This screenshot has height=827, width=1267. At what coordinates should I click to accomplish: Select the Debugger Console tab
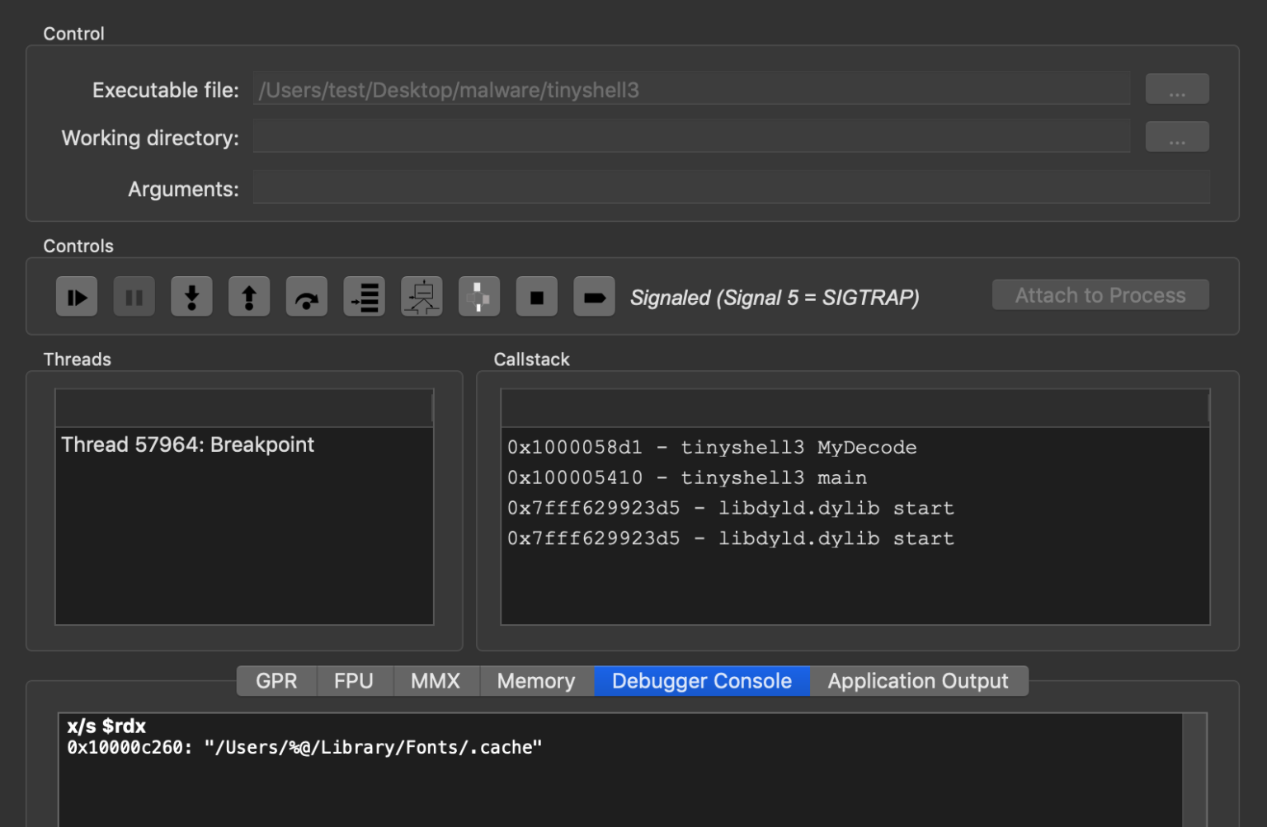click(702, 681)
